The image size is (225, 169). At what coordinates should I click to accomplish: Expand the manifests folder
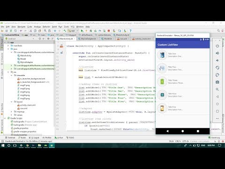coord(8,46)
